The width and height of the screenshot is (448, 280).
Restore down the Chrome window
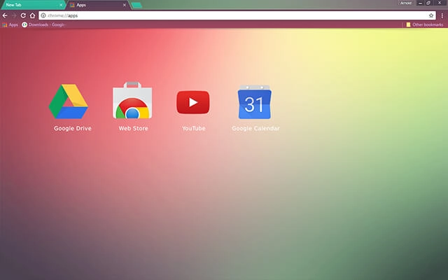428,3
